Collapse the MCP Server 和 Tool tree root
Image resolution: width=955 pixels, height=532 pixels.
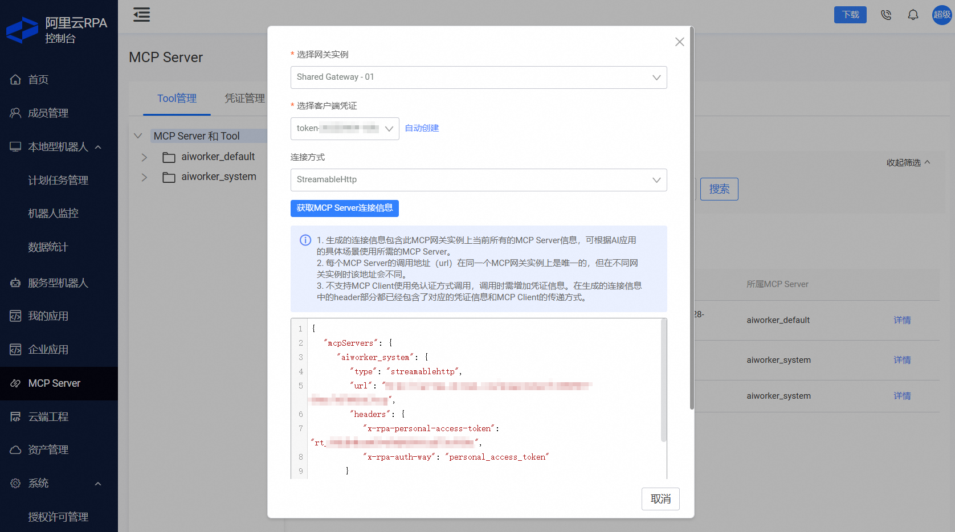[138, 136]
